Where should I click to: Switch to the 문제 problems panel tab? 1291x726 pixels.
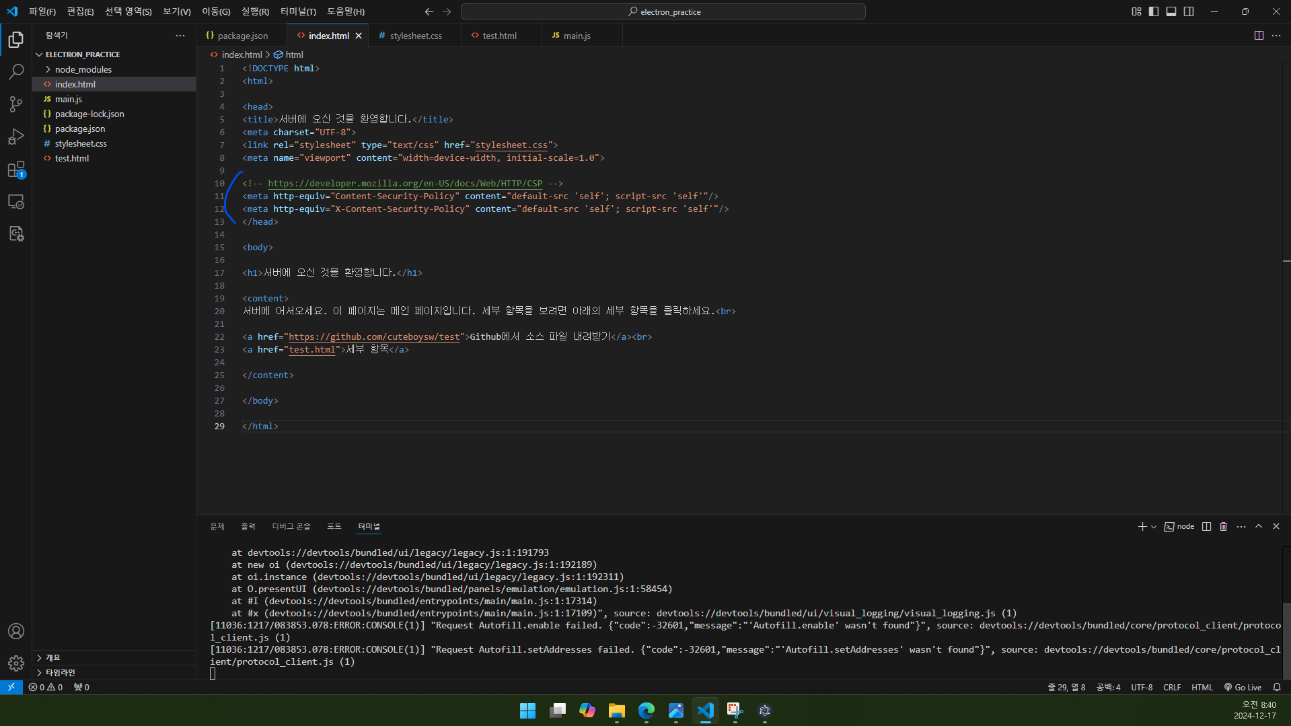(x=217, y=526)
